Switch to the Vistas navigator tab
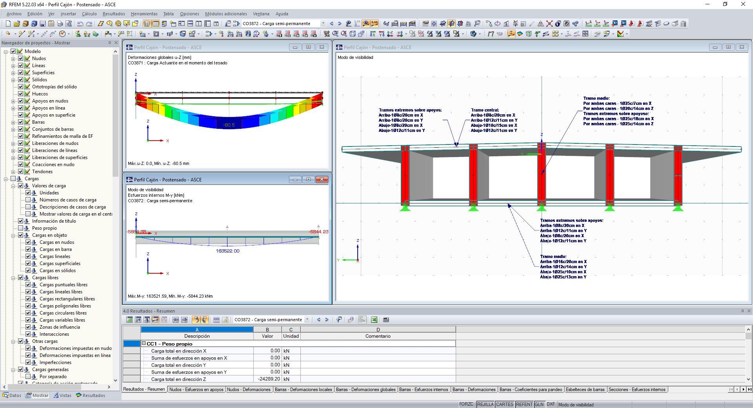Viewport: 753px width, 408px height. pyautogui.click(x=62, y=395)
